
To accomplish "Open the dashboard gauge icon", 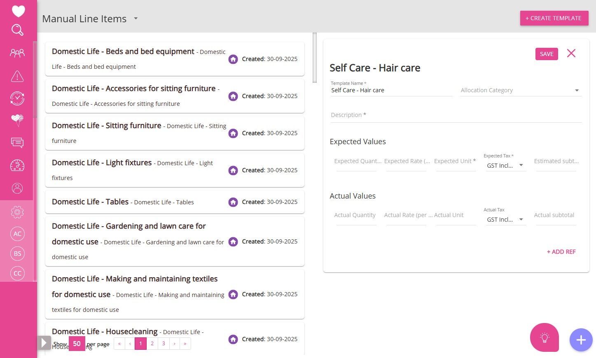I will point(17,166).
